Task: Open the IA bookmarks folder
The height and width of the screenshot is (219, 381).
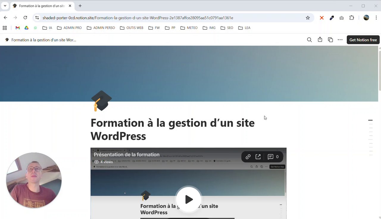Action: click(47, 28)
